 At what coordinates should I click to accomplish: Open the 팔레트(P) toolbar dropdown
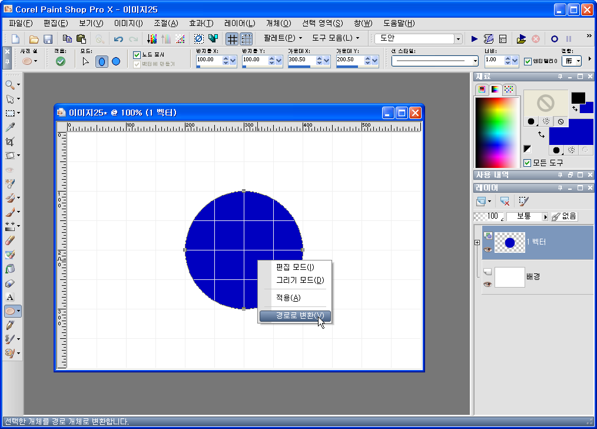pos(283,38)
